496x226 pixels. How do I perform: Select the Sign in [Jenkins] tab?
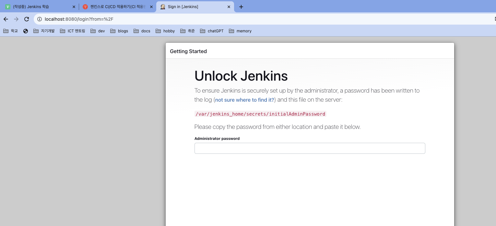pyautogui.click(x=195, y=7)
